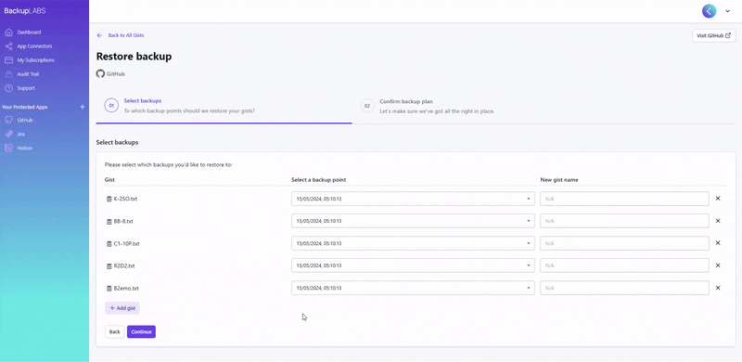Screen dimensions: 742x362
Task: Open Notion under Your Protected Apps
Action: point(25,148)
